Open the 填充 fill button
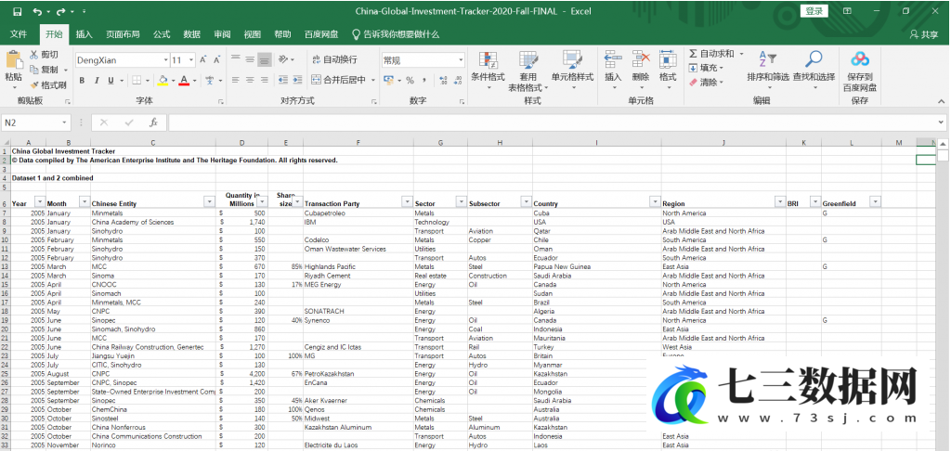Screen dimensions: 951x451 704,68
